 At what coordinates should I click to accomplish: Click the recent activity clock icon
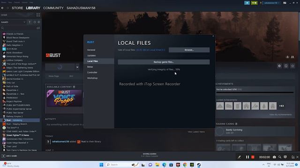coord(35,22)
